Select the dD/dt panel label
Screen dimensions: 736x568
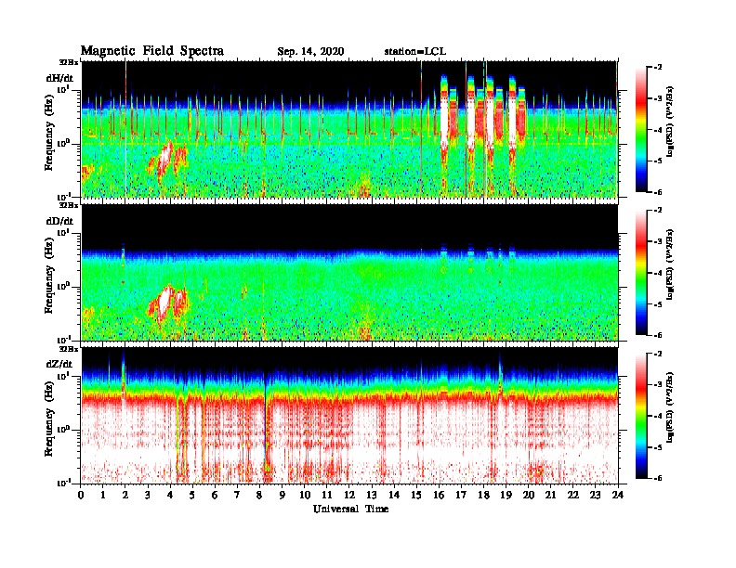point(59,220)
